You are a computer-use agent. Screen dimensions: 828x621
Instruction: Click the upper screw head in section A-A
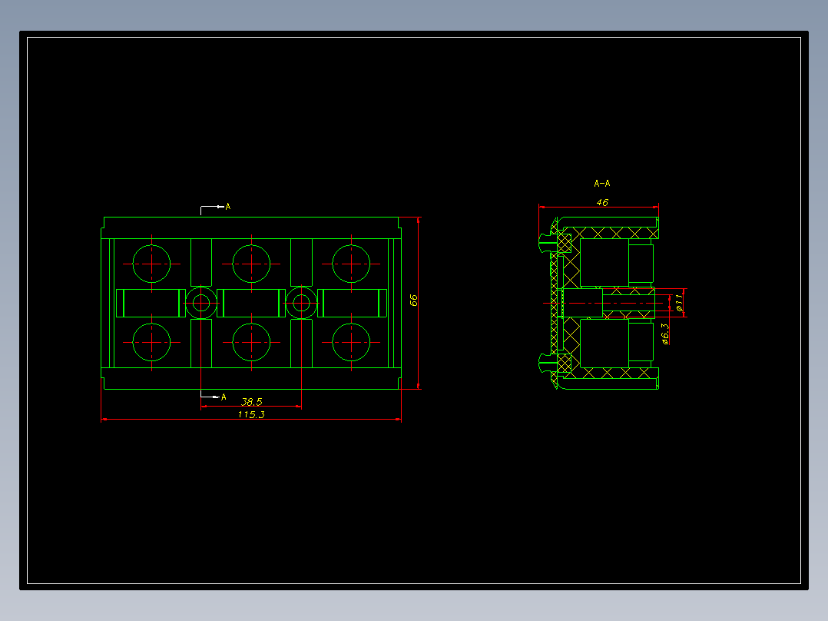548,243
